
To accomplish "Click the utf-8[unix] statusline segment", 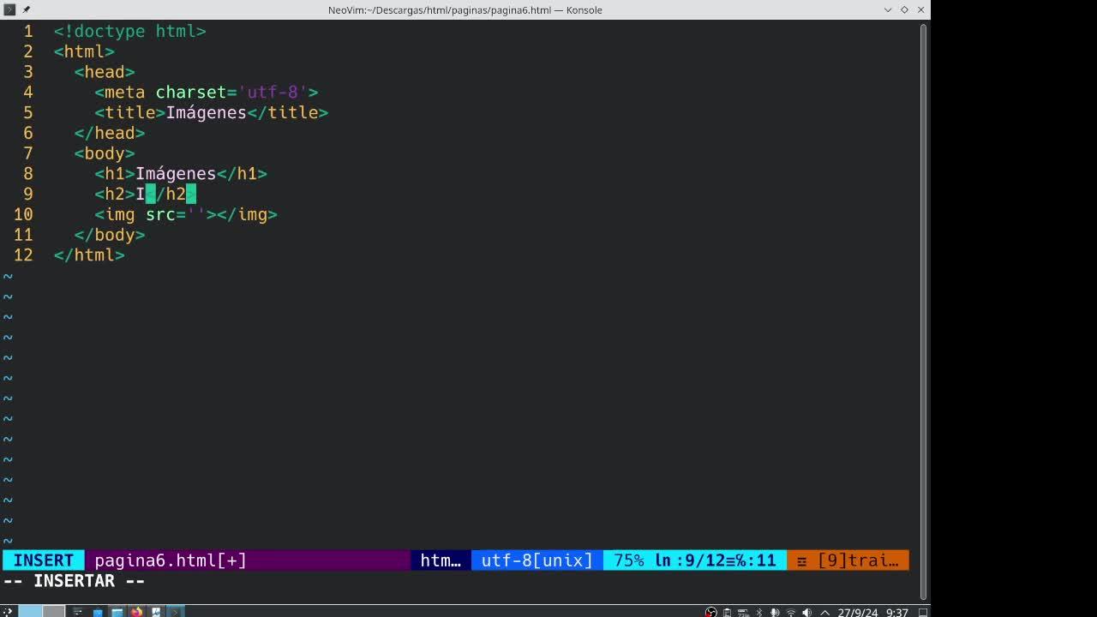I will click(537, 560).
